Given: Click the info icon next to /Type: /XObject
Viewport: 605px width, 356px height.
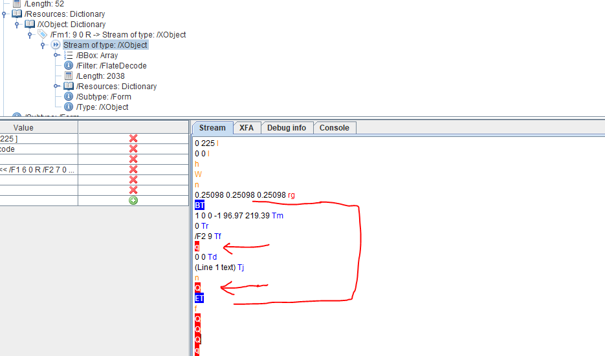Looking at the screenshot, I should 69,107.
